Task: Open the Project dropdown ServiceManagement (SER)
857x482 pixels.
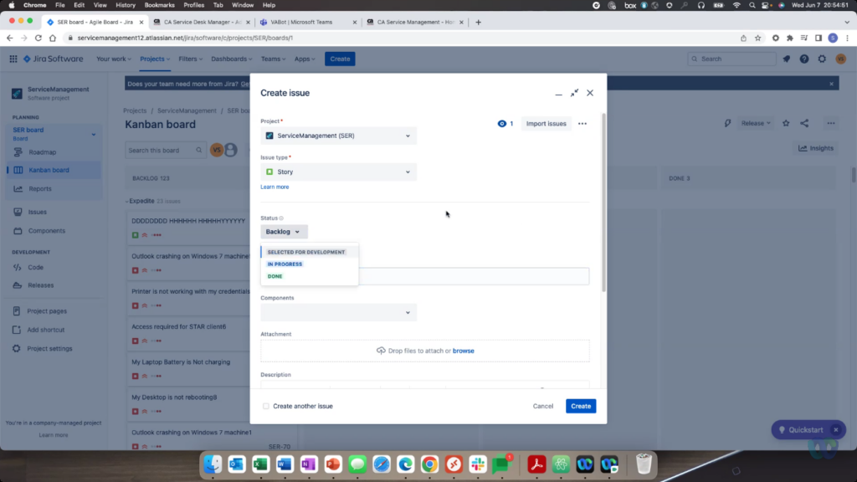Action: point(339,136)
